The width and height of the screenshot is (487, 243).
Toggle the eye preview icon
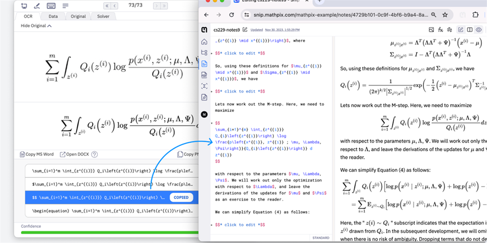tap(479, 29)
